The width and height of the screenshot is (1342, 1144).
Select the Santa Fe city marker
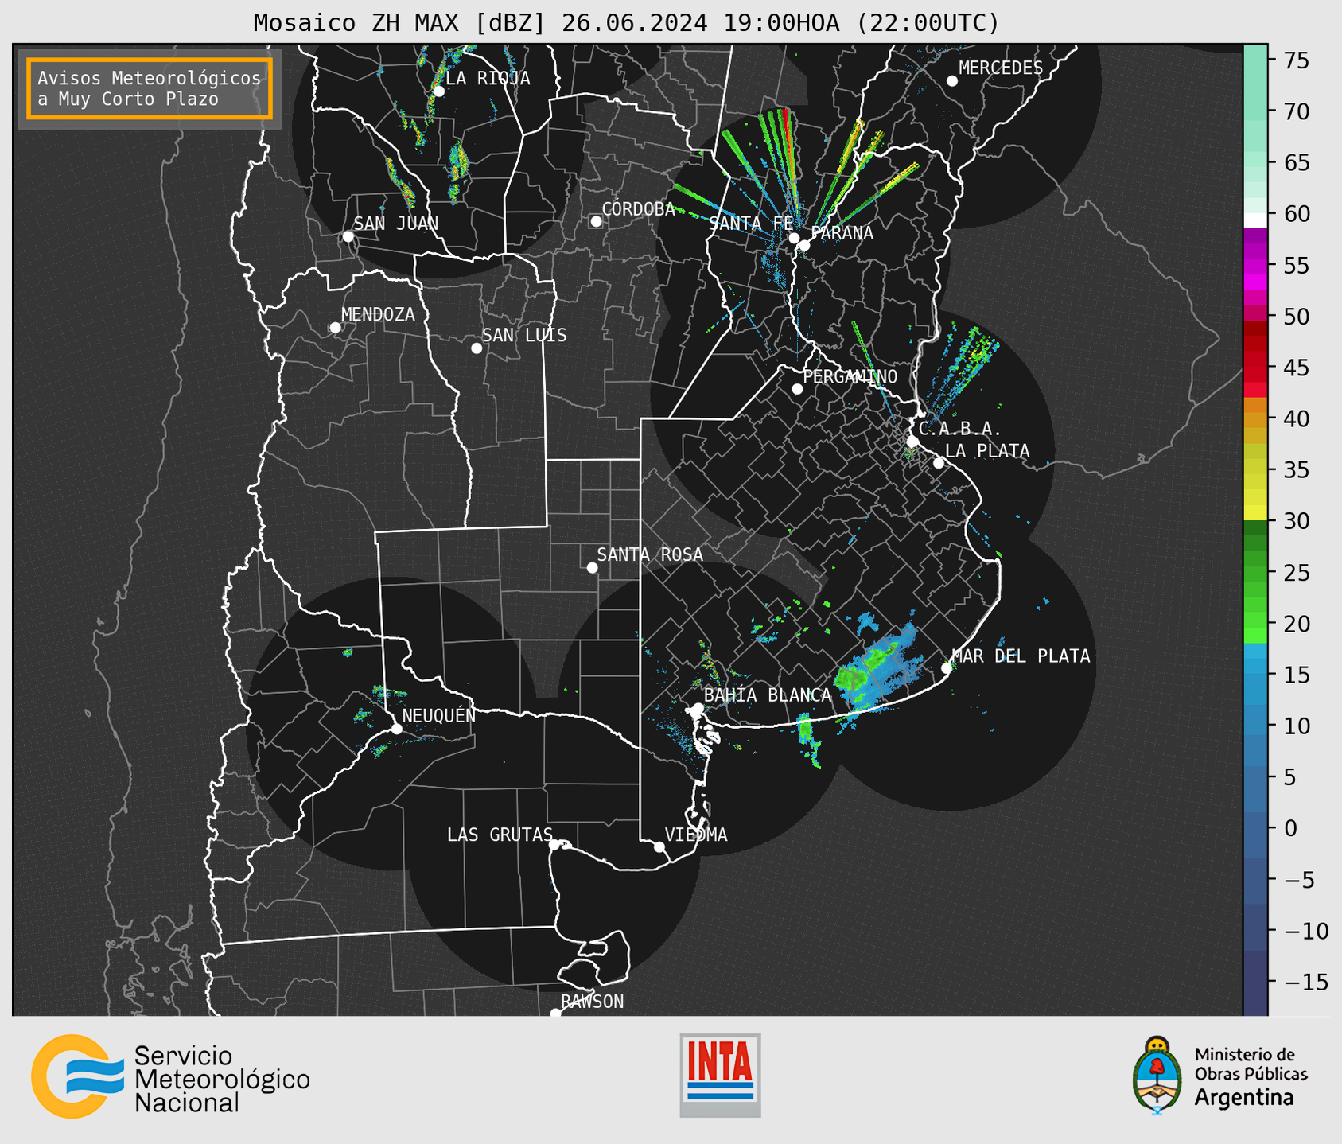pyautogui.click(x=794, y=238)
